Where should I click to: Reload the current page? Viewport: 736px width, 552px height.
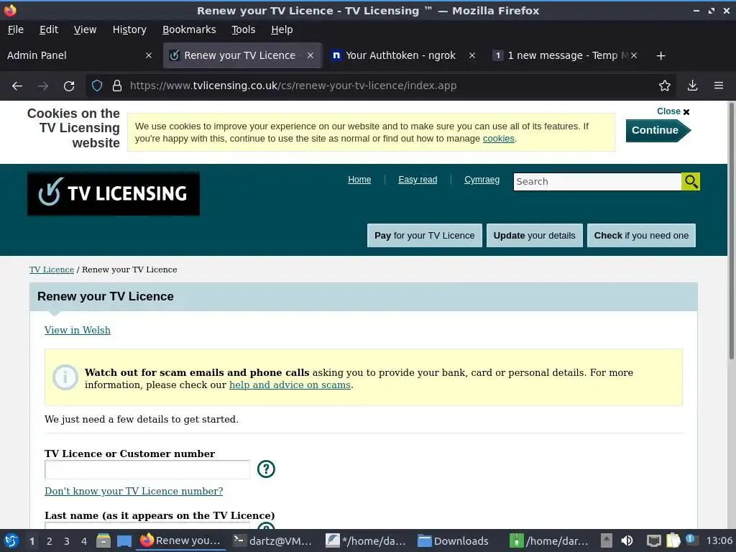[x=69, y=86]
